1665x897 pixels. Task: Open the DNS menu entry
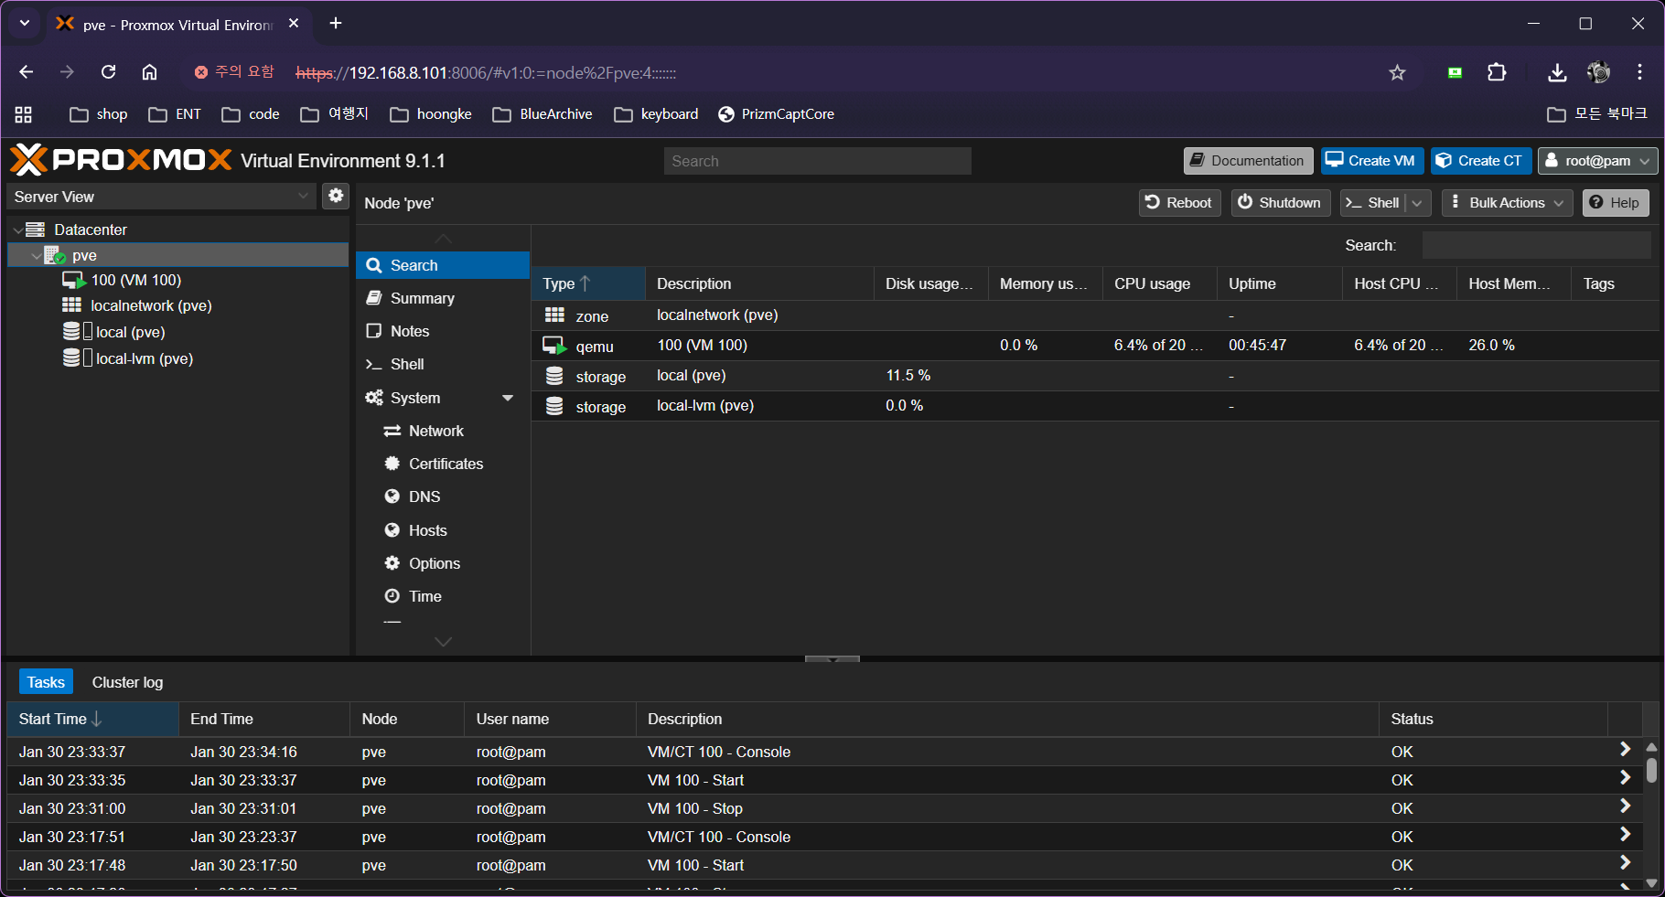coord(443,497)
